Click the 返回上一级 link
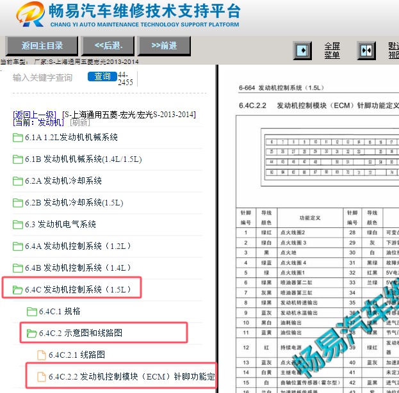This screenshot has height=393, width=399. 35,115
